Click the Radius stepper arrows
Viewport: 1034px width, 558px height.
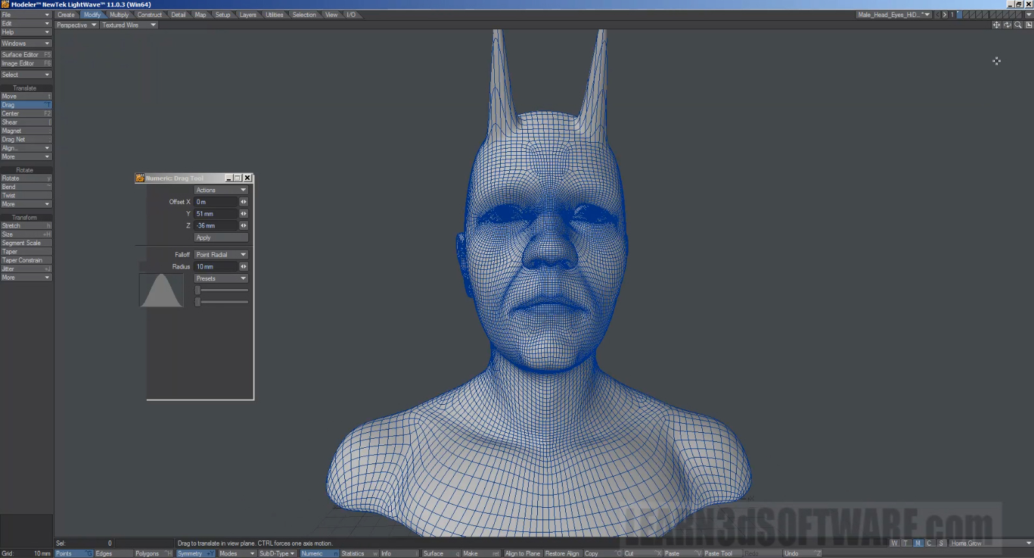pyautogui.click(x=244, y=267)
